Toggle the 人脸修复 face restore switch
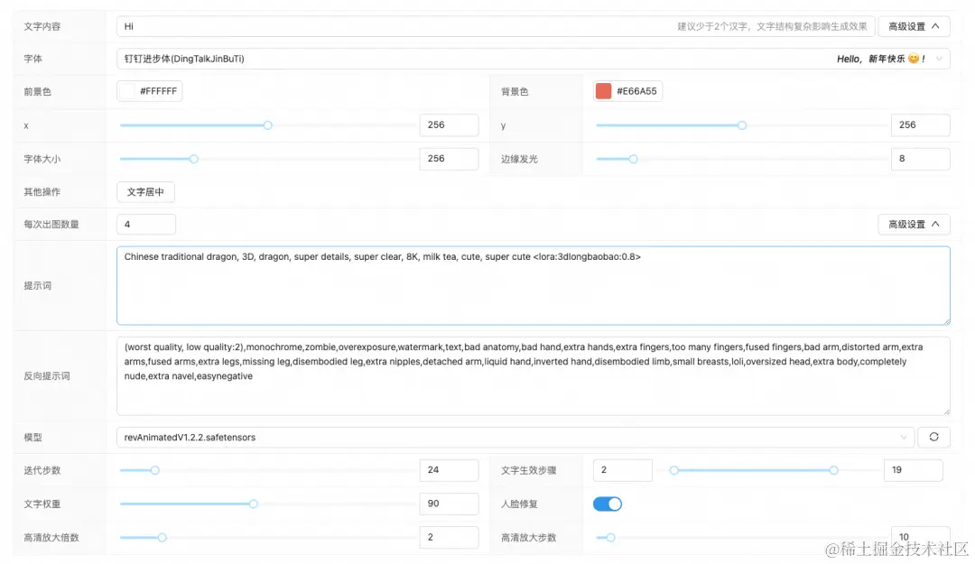 coord(607,504)
